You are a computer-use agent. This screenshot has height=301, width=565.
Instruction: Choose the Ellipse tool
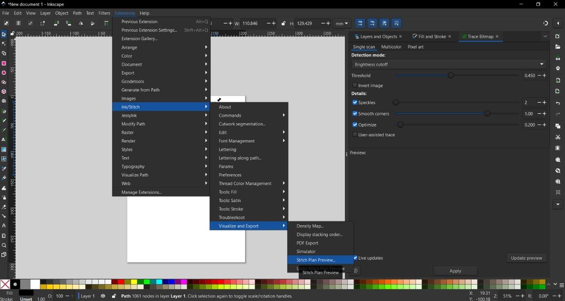[4, 73]
